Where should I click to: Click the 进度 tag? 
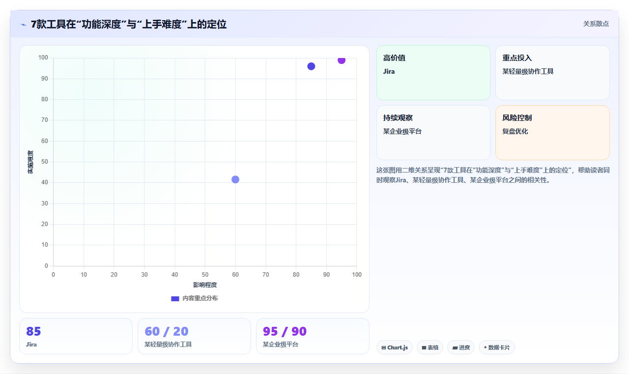point(461,347)
